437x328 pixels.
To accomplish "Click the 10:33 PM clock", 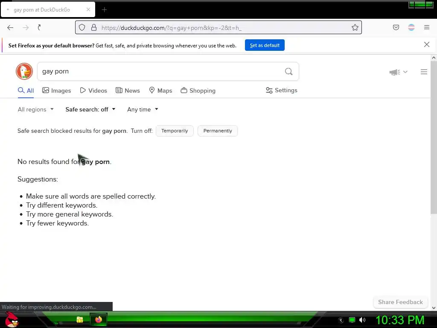I will point(400,320).
